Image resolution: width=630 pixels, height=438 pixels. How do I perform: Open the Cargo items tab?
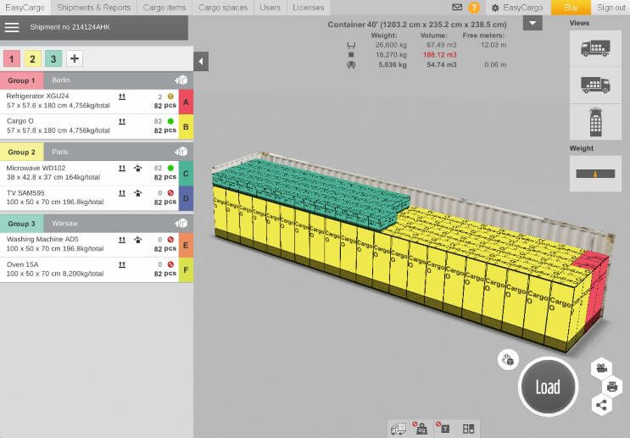[164, 8]
